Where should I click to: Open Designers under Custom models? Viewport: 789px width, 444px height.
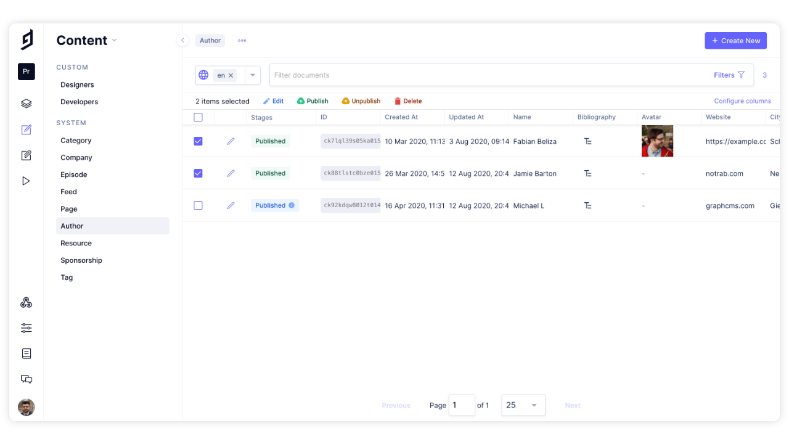[77, 84]
